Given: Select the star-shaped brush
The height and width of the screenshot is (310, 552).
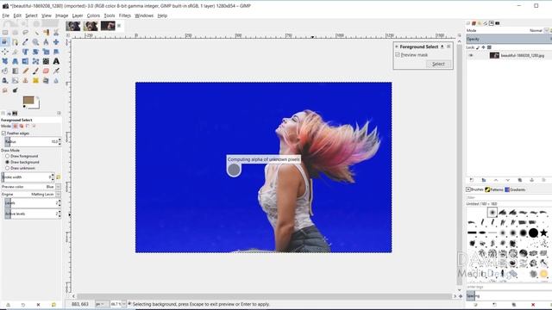Looking at the screenshot, I should point(543,232).
